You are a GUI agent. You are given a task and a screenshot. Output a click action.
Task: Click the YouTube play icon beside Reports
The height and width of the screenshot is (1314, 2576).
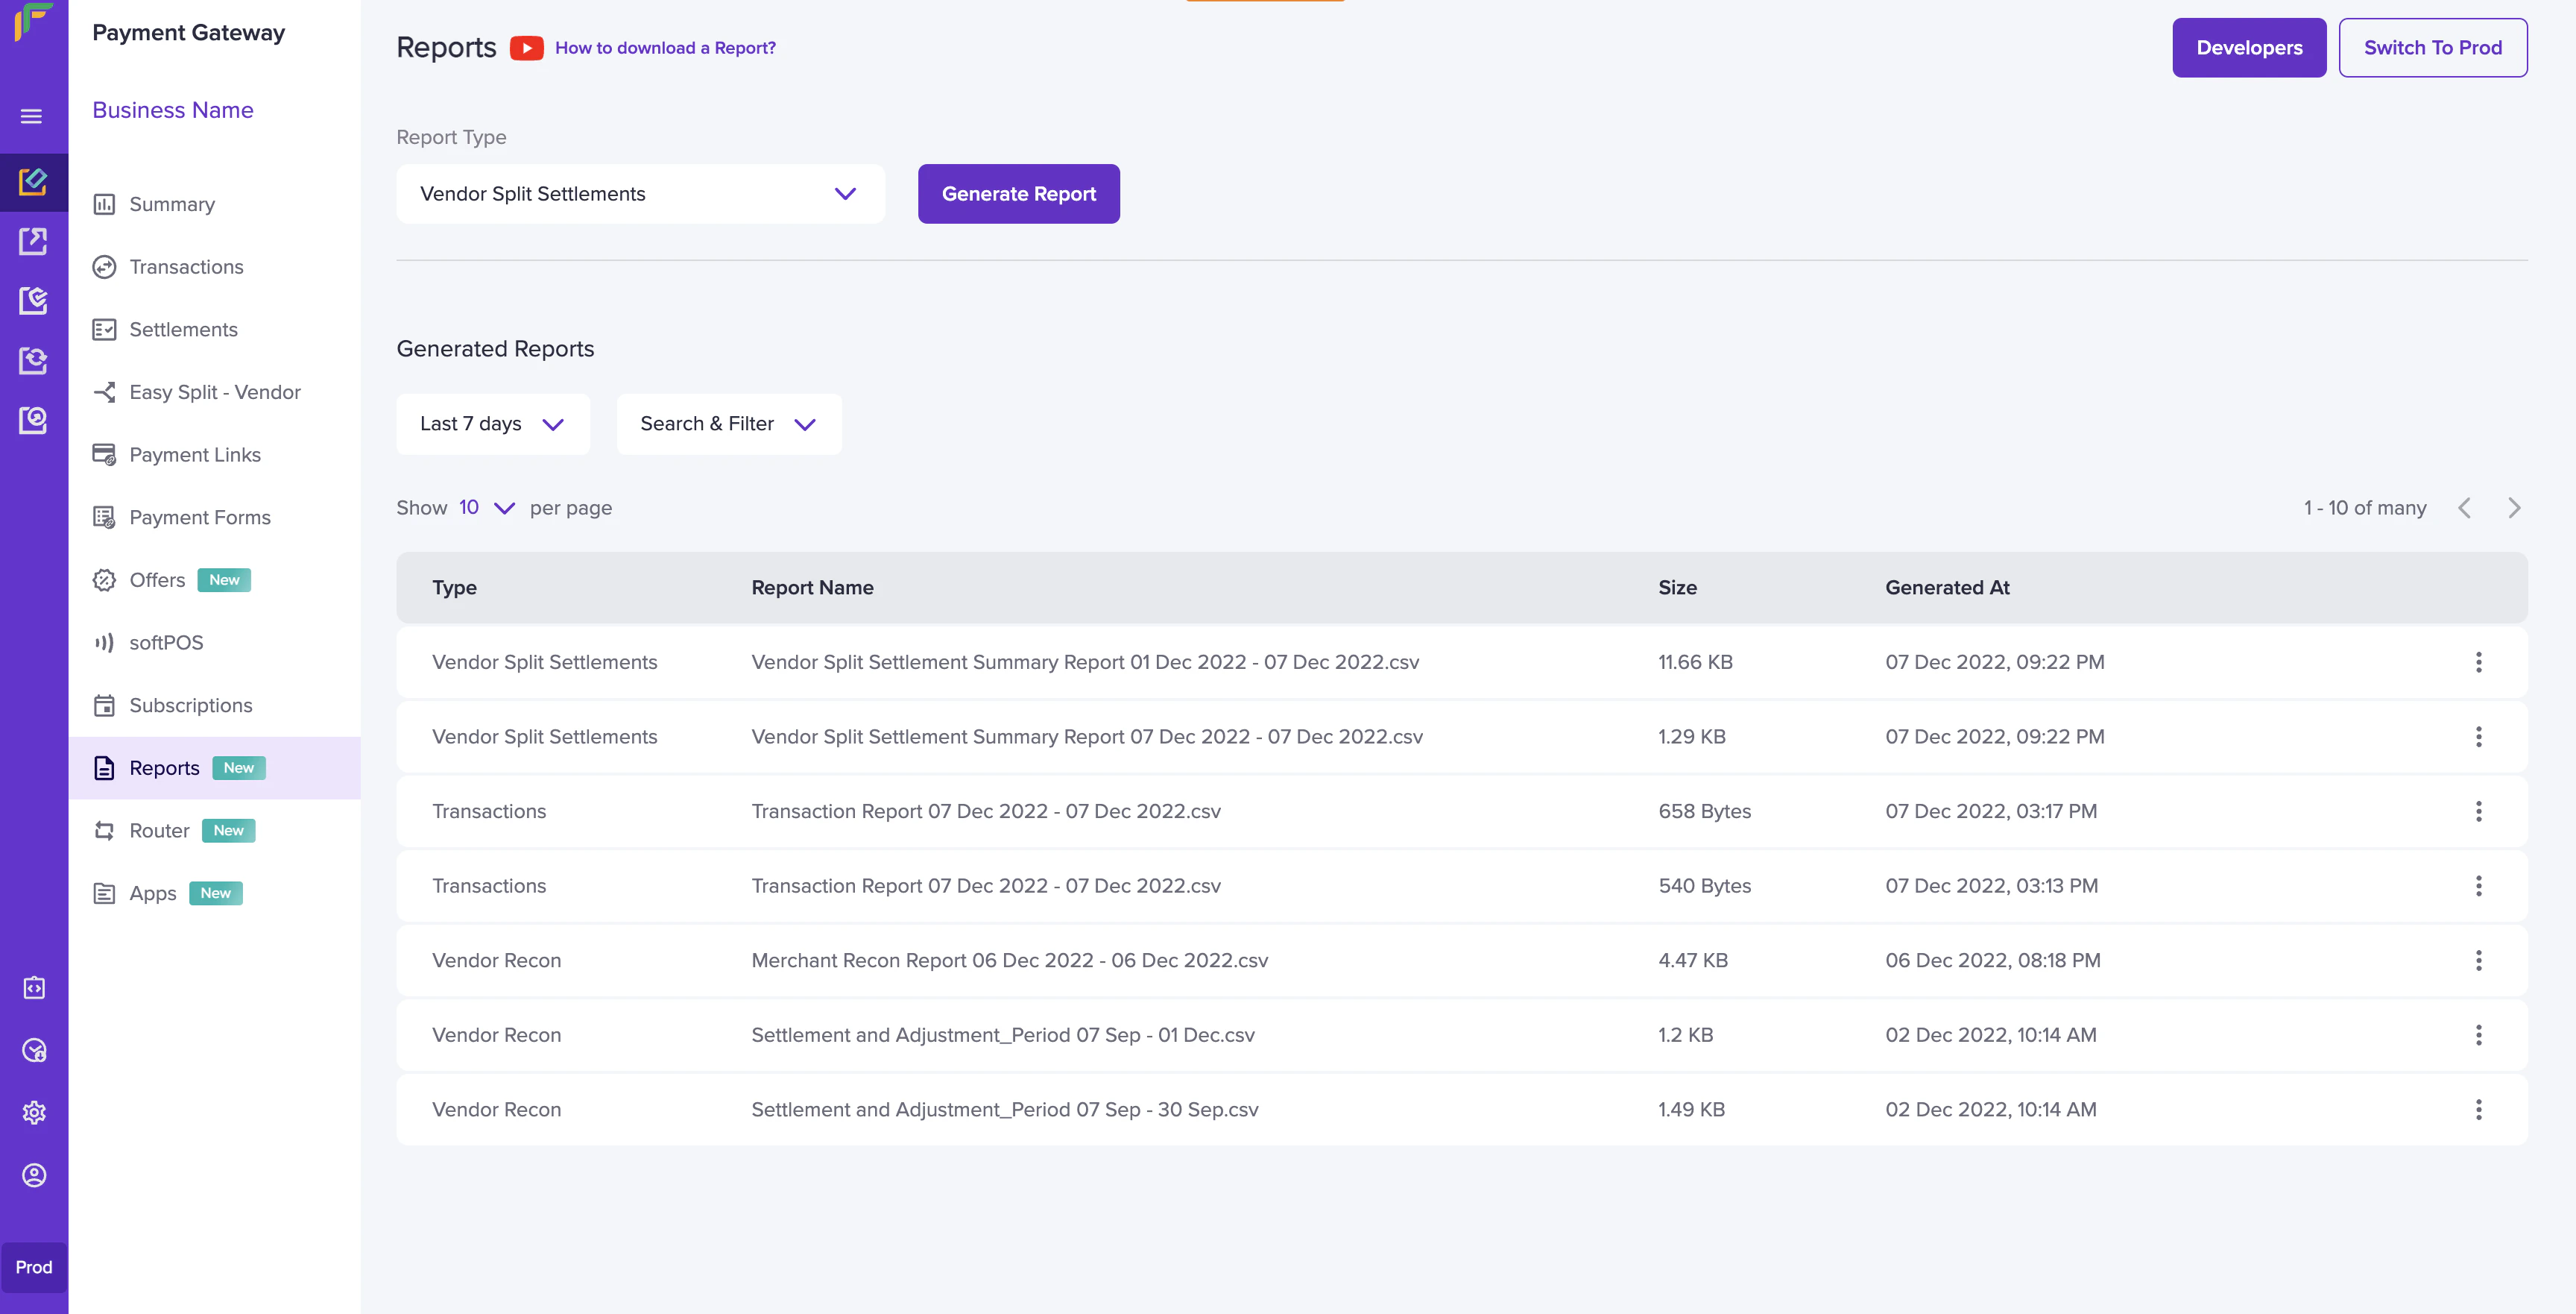[526, 48]
